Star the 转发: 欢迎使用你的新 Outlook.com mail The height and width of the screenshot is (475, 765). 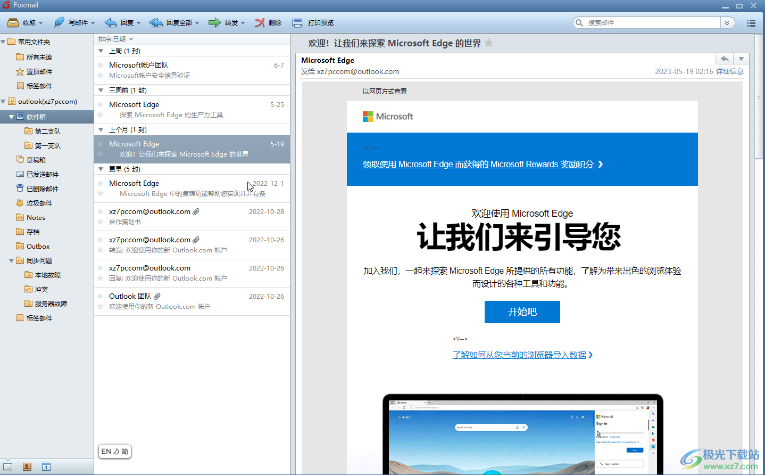tap(100, 250)
